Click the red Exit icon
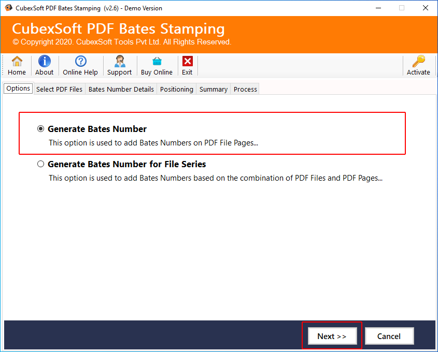This screenshot has height=352, width=438. (x=187, y=62)
